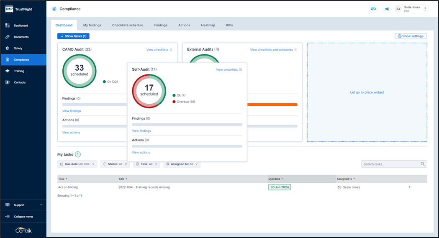Grab the Self-Audit widget drag handle
Image resolution: width=439 pixels, height=238 pixels.
click(x=241, y=70)
